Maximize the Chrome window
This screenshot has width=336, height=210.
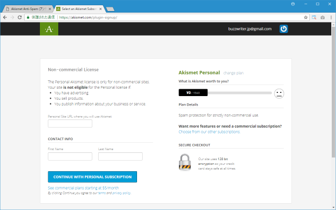[x=318, y=4]
